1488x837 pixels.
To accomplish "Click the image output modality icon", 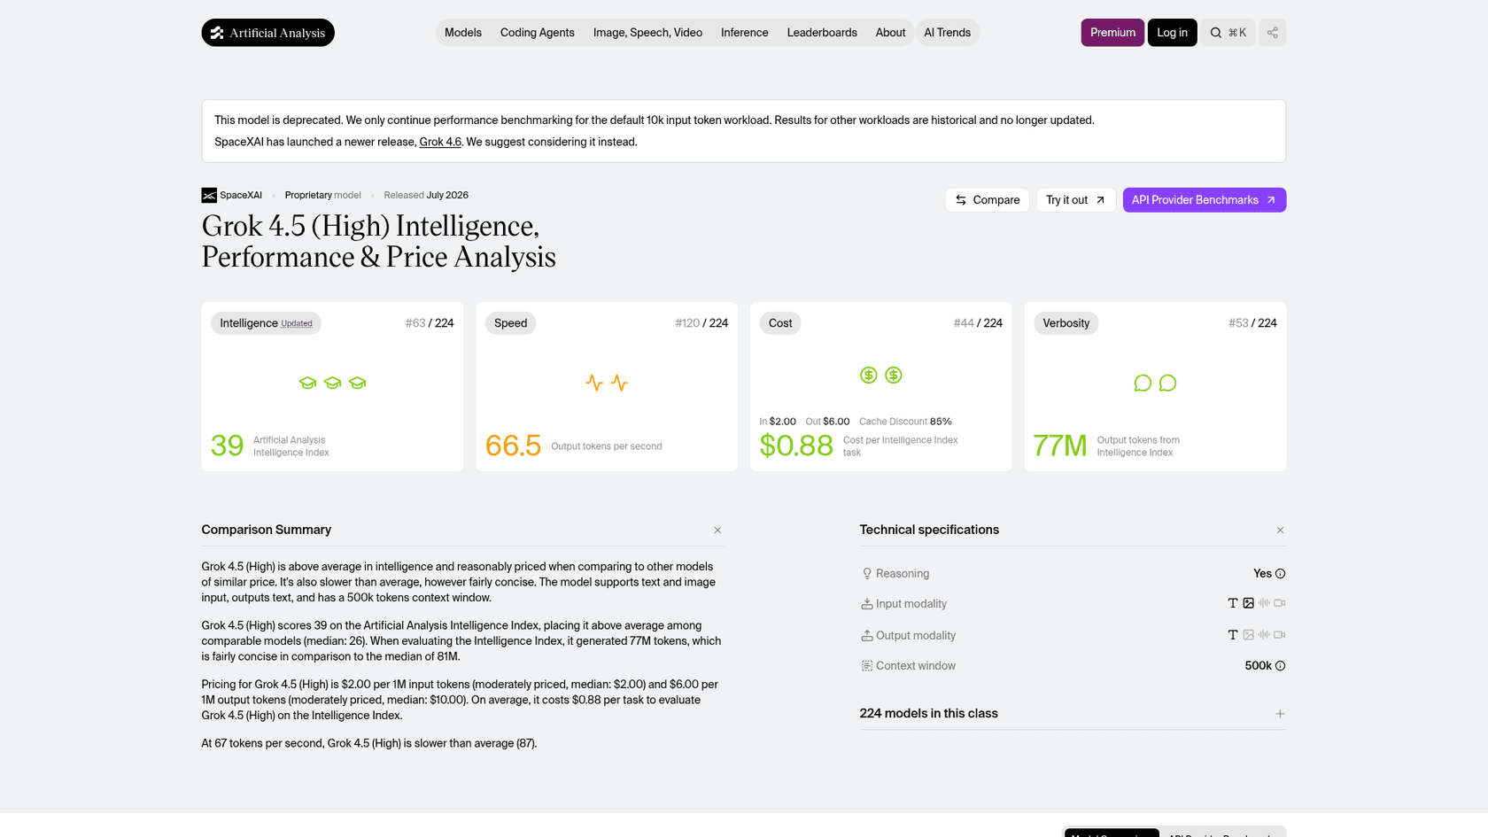I will (x=1248, y=635).
